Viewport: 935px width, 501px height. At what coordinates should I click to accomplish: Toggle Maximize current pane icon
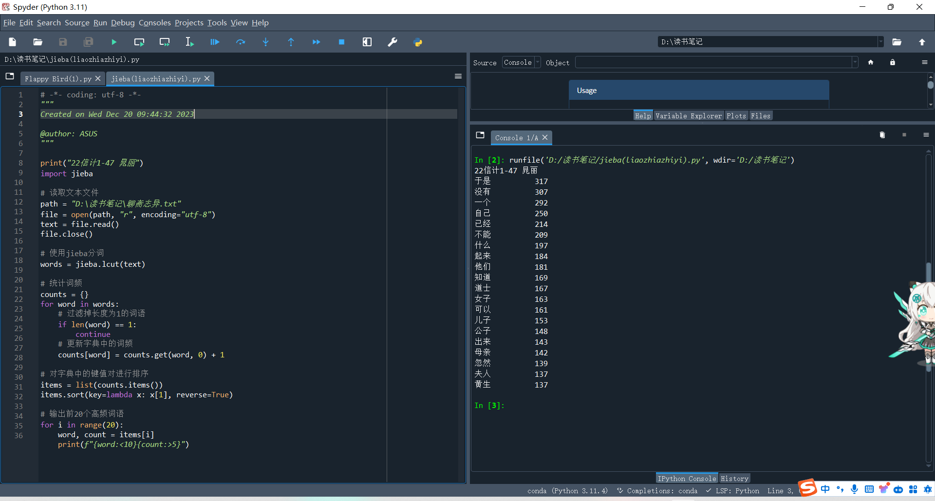point(367,42)
